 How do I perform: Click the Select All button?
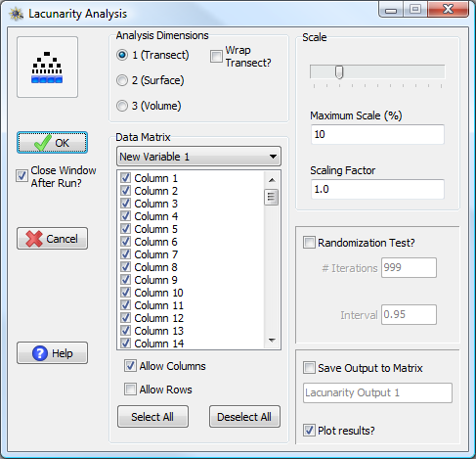pyautogui.click(x=152, y=417)
